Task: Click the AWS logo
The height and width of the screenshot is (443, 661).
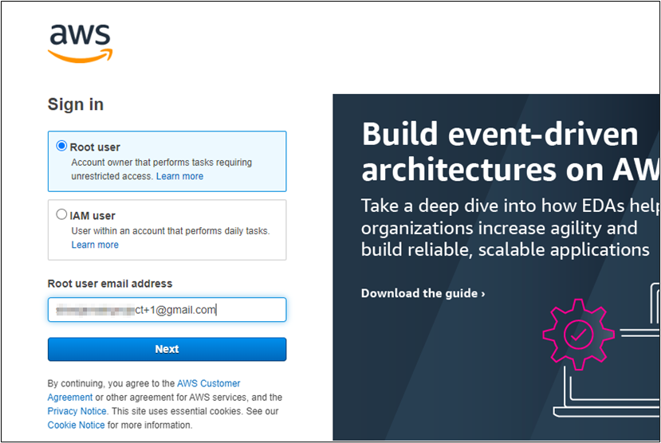Action: pos(80,43)
